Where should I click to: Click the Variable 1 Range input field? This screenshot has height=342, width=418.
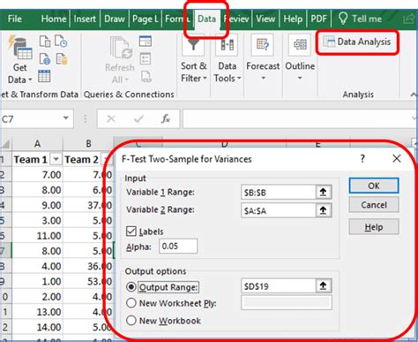pos(279,193)
